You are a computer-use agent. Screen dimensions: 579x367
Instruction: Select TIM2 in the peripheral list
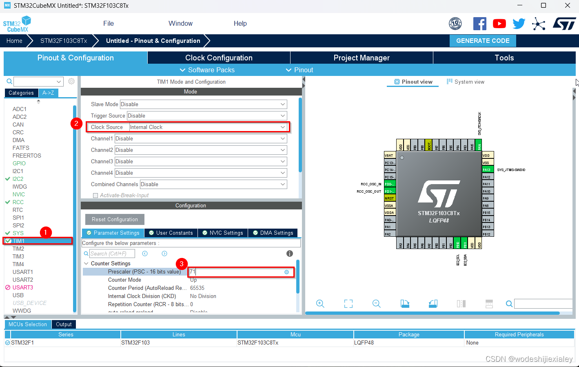(x=18, y=249)
